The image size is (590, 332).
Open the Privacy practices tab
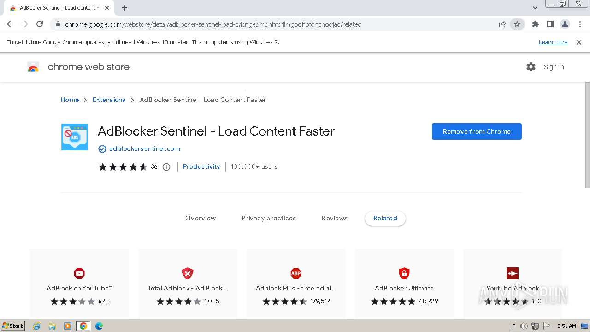point(269,218)
